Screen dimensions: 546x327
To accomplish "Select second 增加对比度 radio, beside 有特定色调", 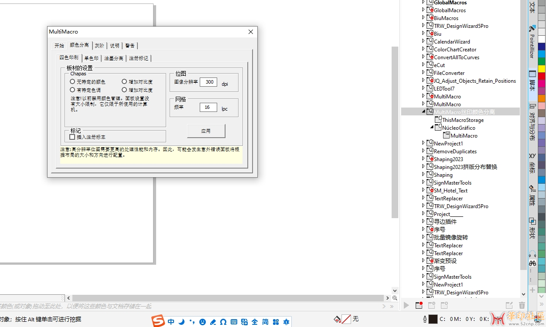I will click(x=124, y=90).
